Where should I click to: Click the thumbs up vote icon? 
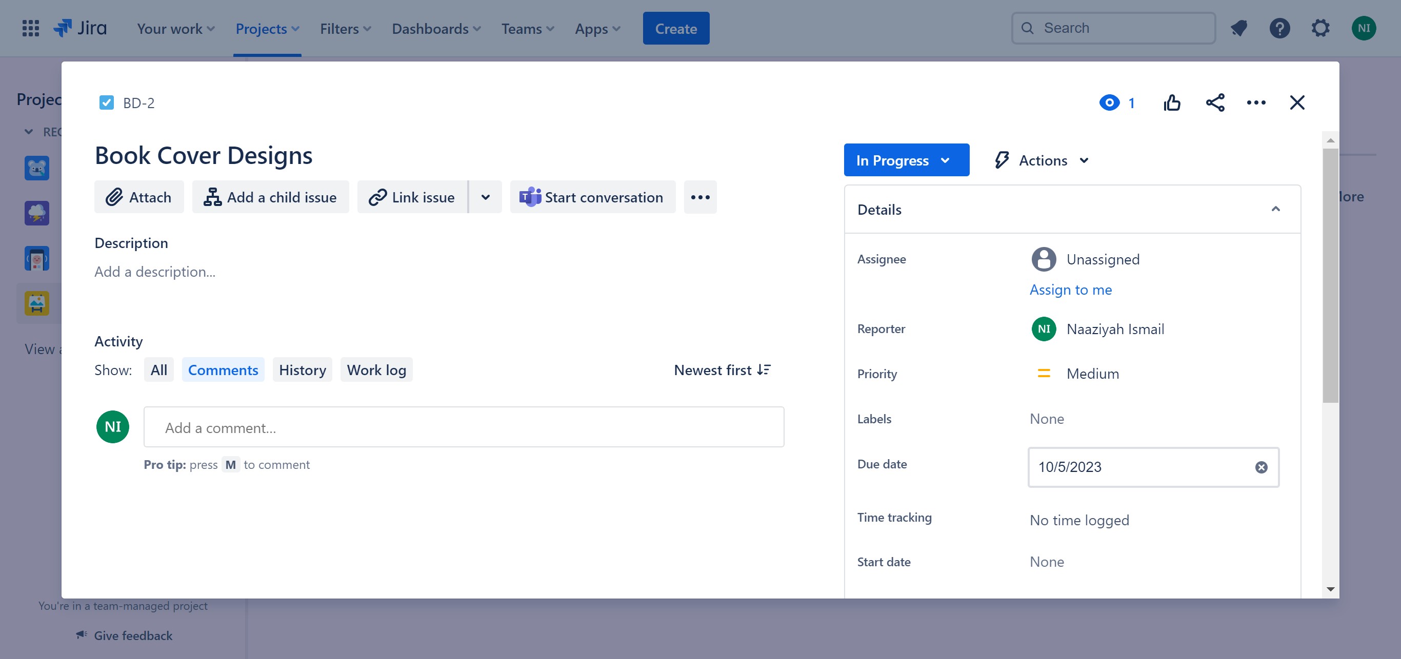(x=1172, y=102)
